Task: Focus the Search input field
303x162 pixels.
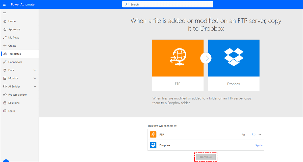Action: 168,4
